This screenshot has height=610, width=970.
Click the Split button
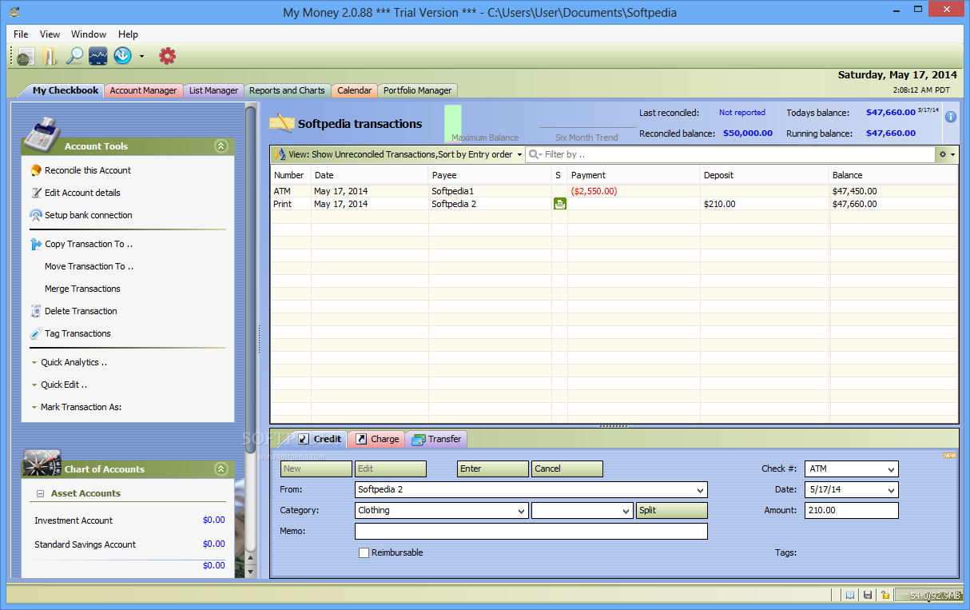[672, 510]
